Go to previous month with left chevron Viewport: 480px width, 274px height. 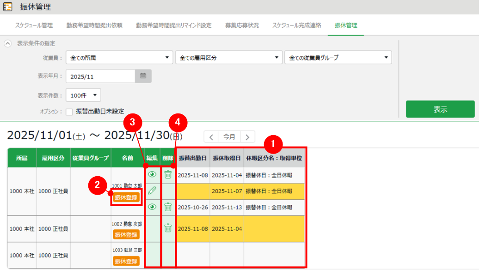211,137
